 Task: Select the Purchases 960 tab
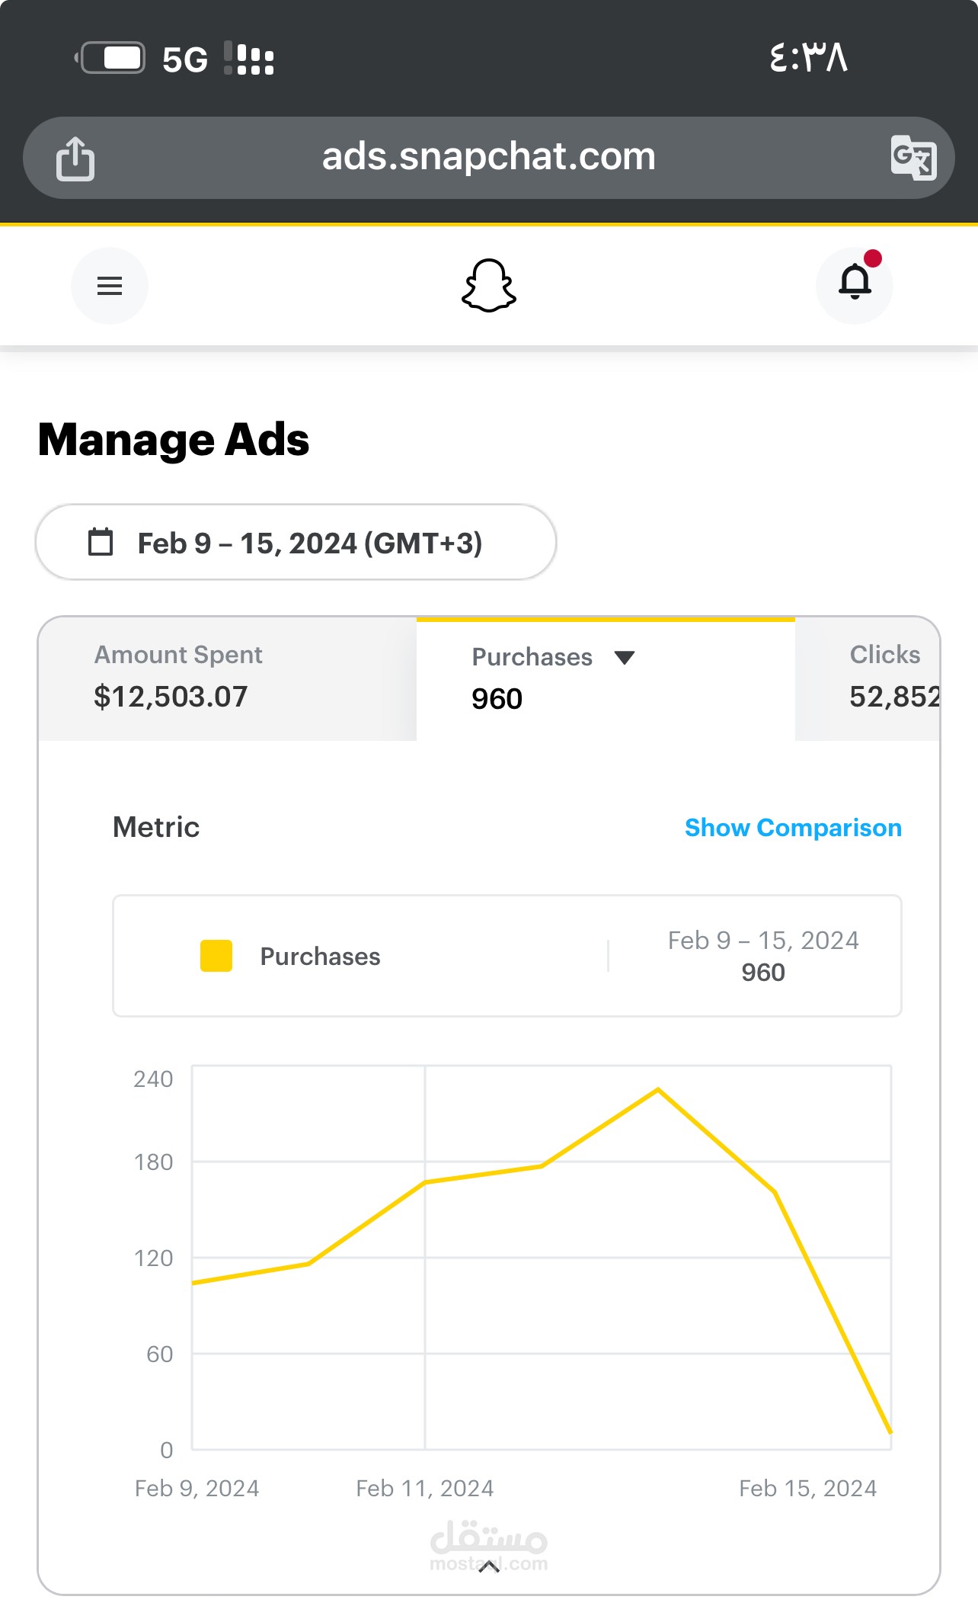pos(606,678)
